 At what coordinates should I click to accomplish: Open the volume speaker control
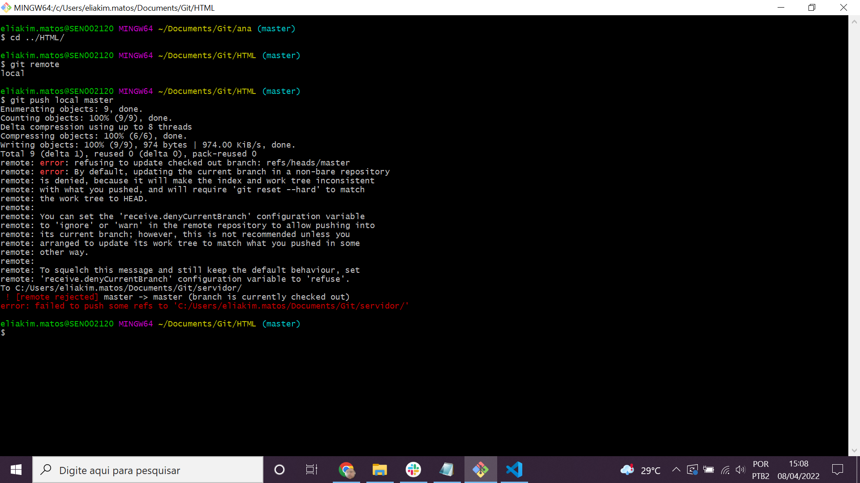(740, 470)
